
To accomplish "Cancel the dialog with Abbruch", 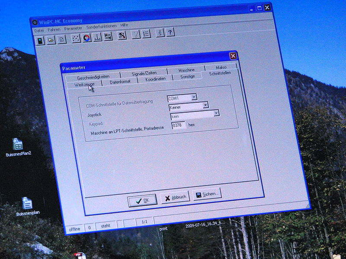I will coord(176,197).
